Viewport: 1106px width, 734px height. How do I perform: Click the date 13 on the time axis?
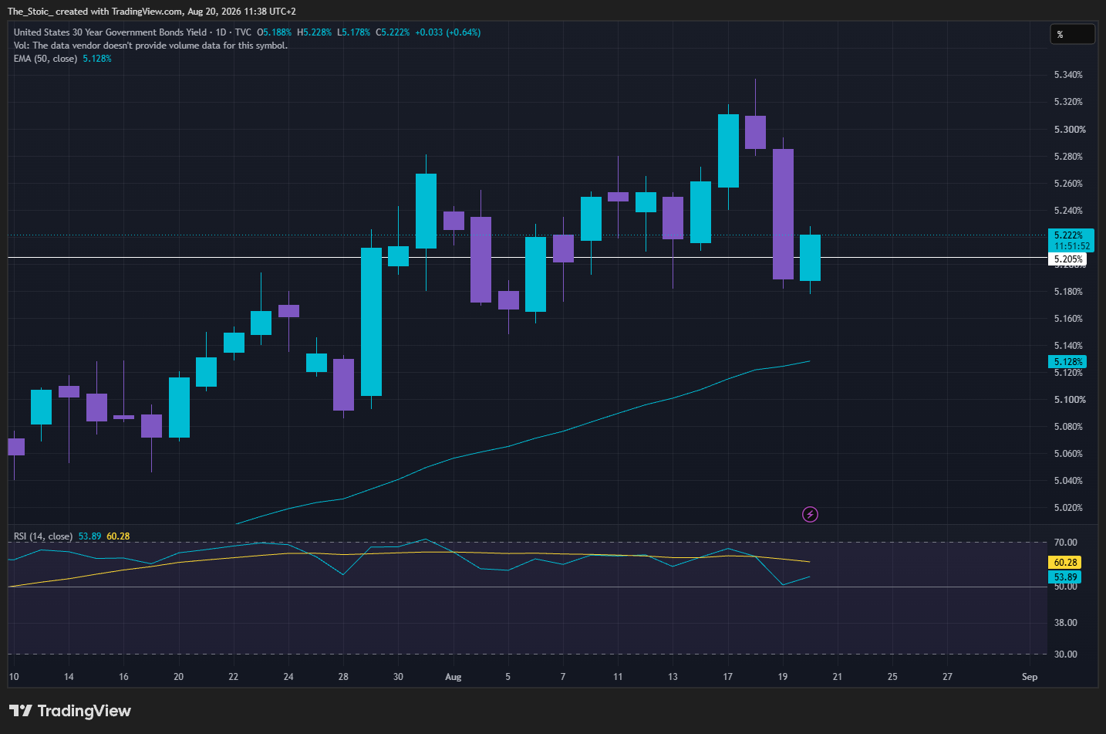[673, 677]
